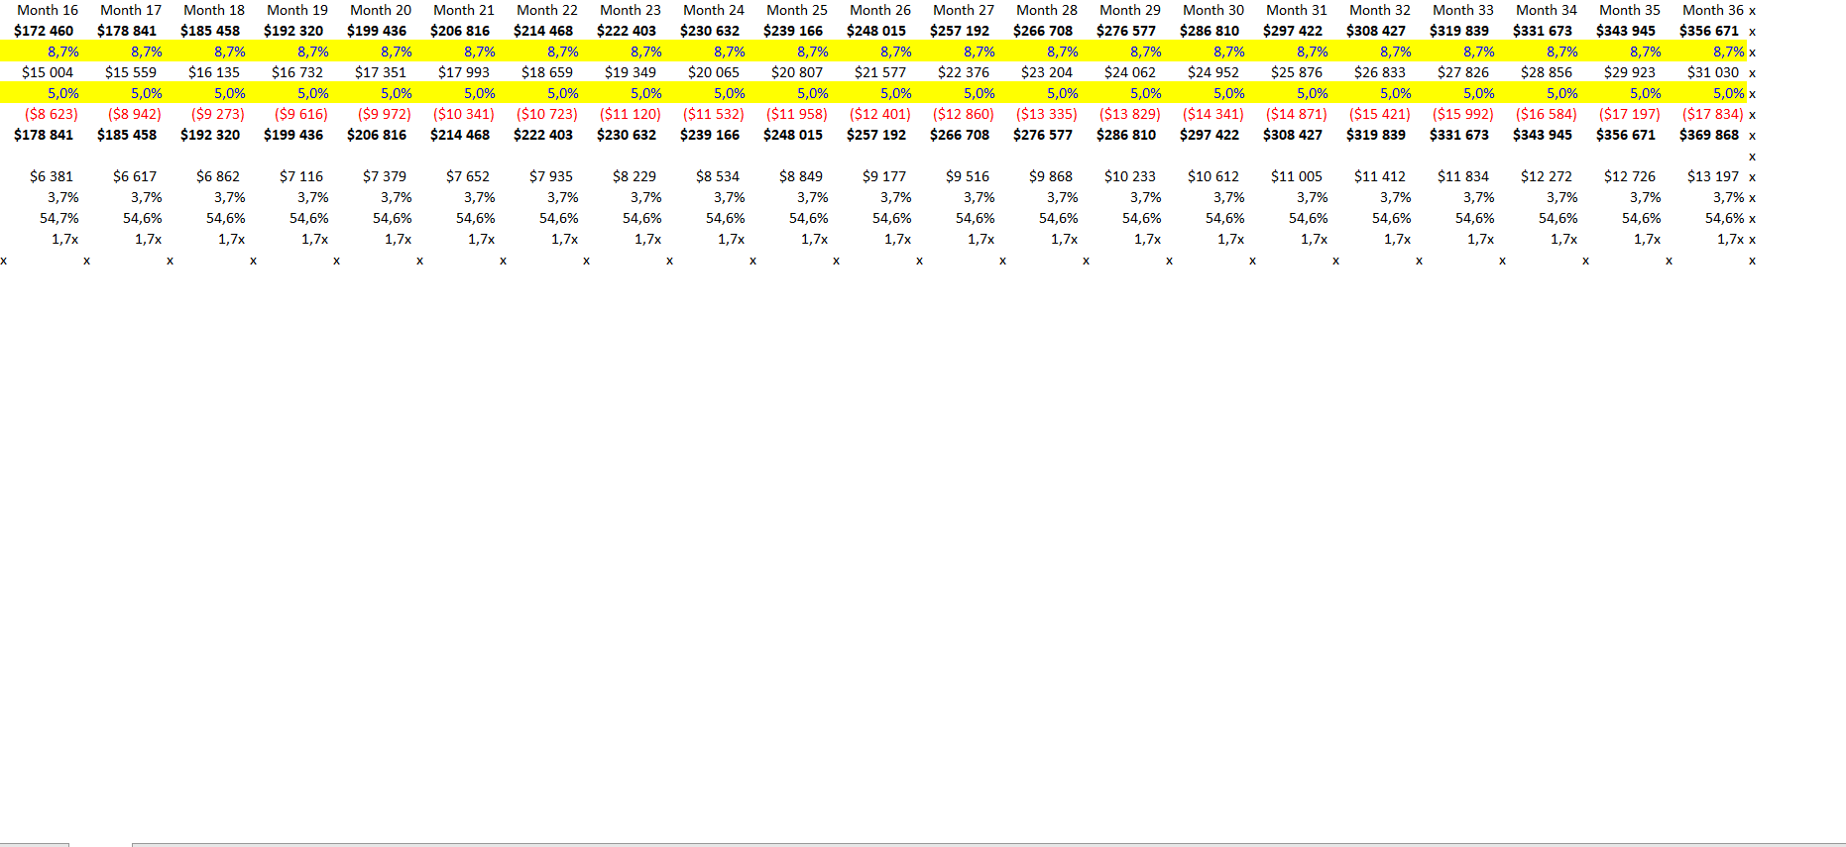Select the Month 30 column header

click(1213, 10)
